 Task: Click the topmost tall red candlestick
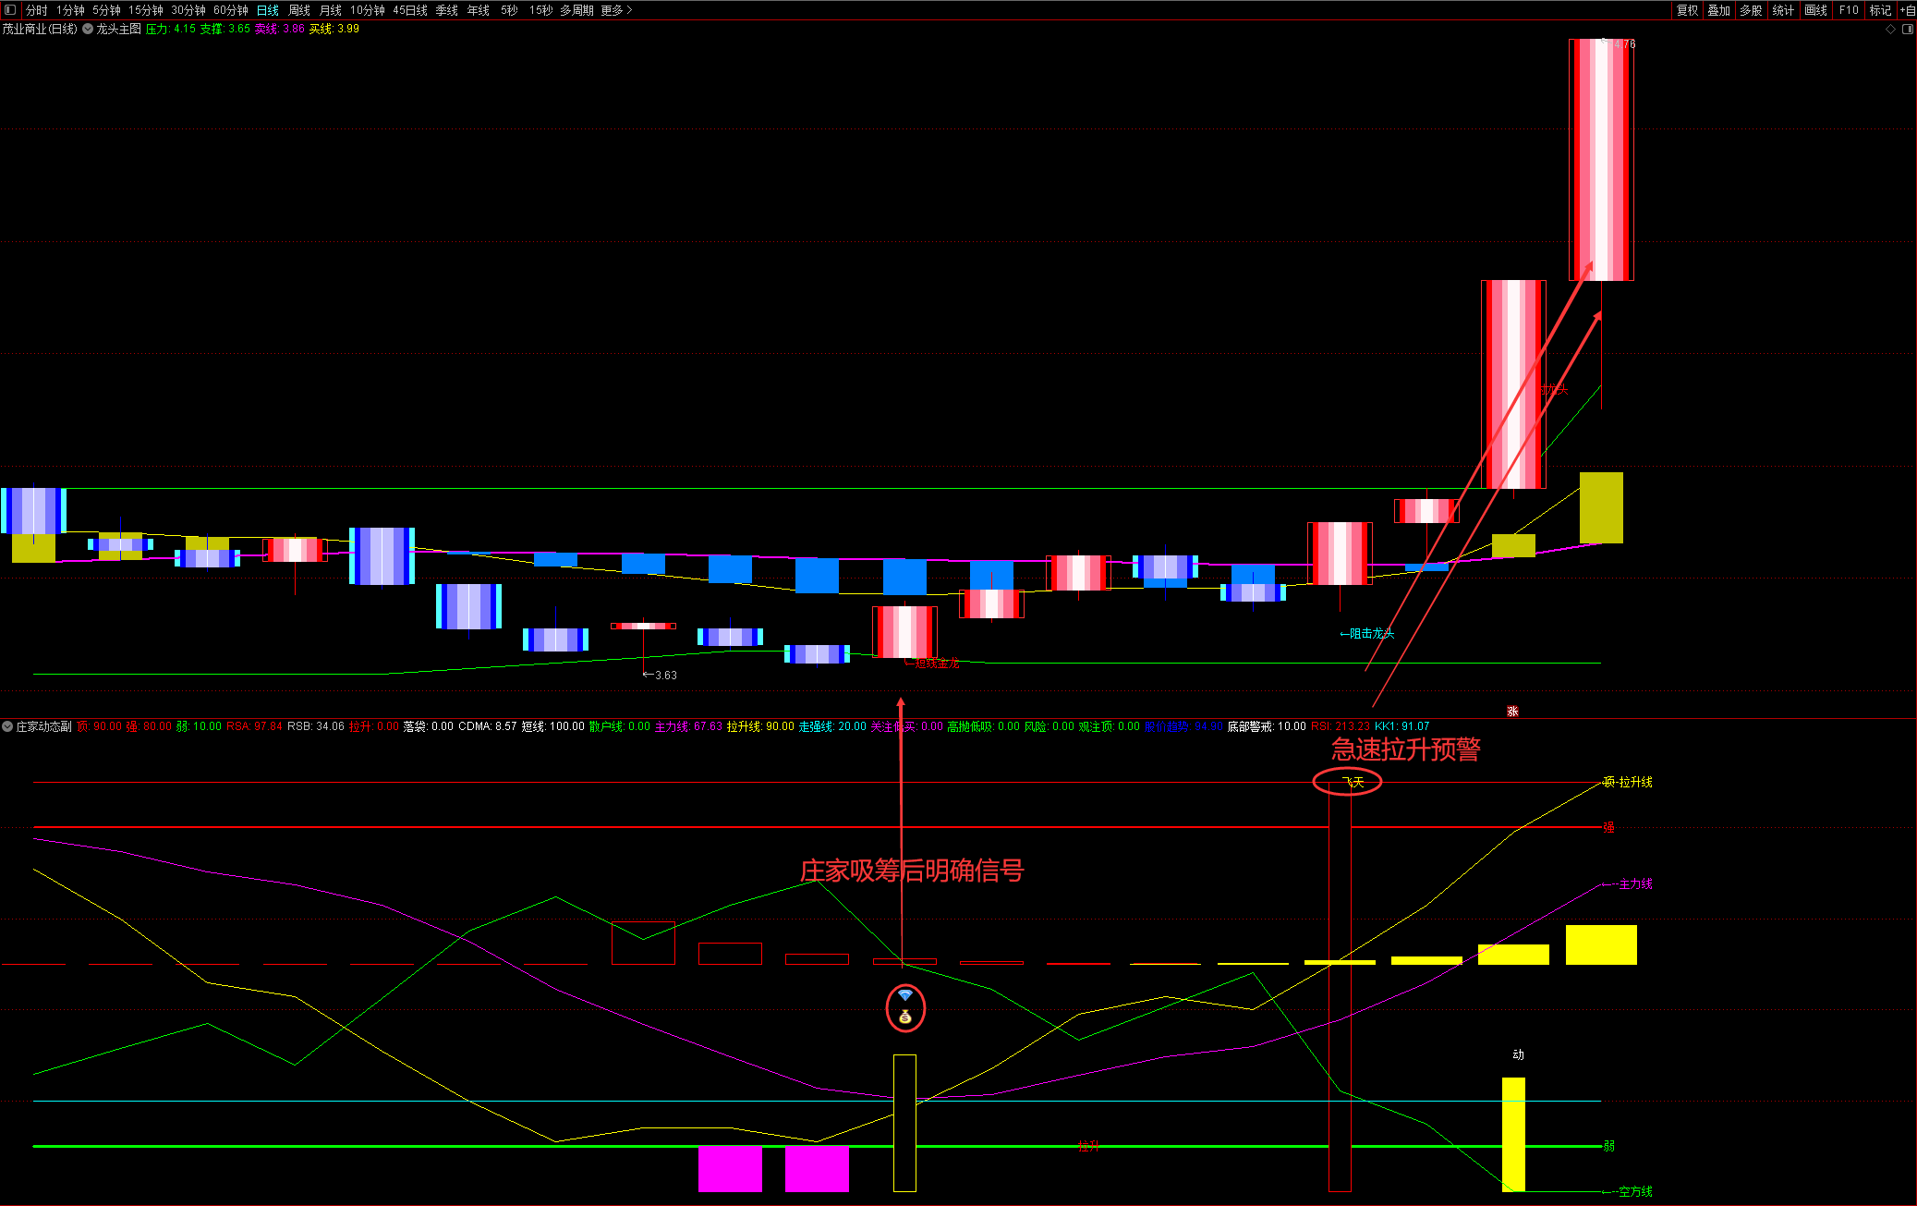1601,159
